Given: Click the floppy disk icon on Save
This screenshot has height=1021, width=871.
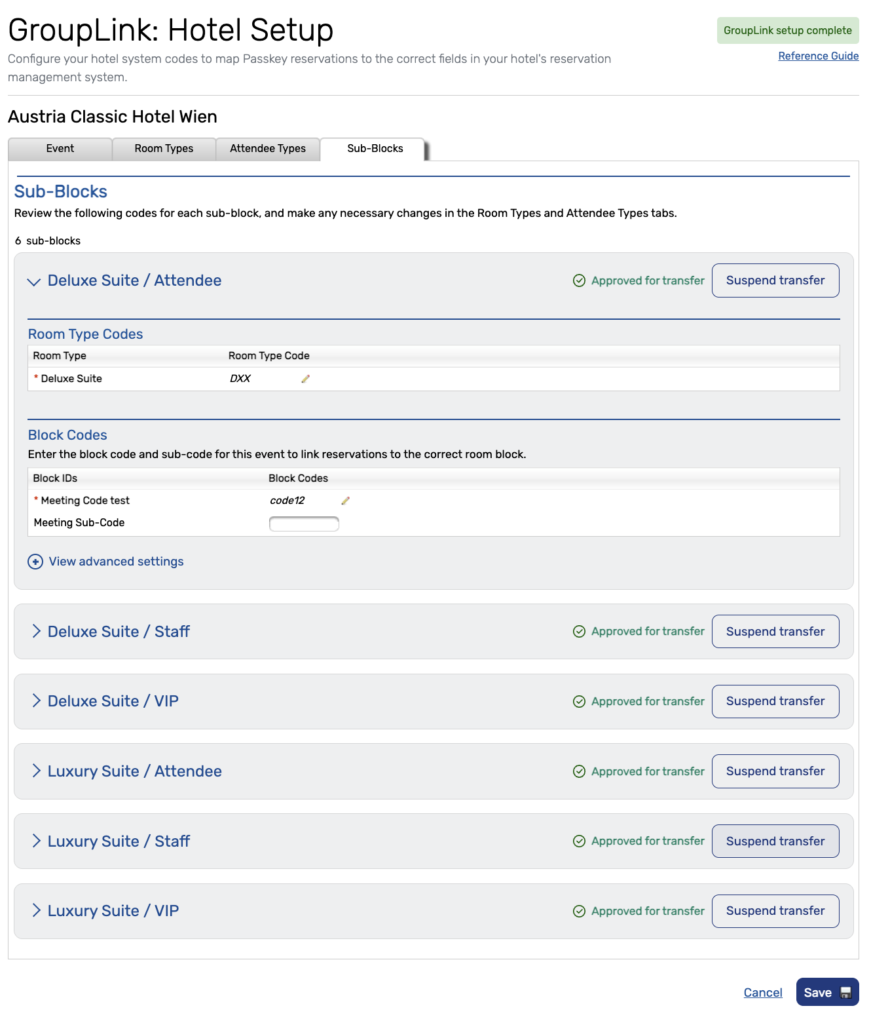Looking at the screenshot, I should pyautogui.click(x=845, y=992).
